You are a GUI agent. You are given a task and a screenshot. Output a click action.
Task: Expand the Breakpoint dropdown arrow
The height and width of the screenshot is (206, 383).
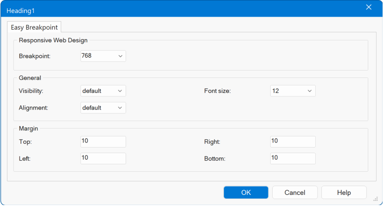[120, 56]
